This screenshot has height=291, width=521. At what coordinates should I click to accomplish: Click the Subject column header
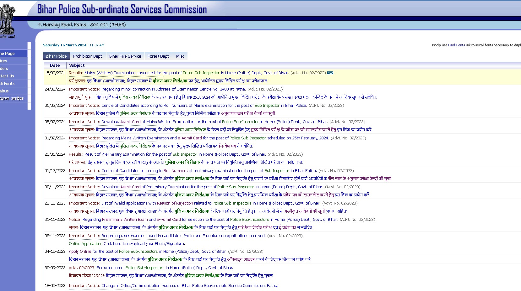point(77,65)
